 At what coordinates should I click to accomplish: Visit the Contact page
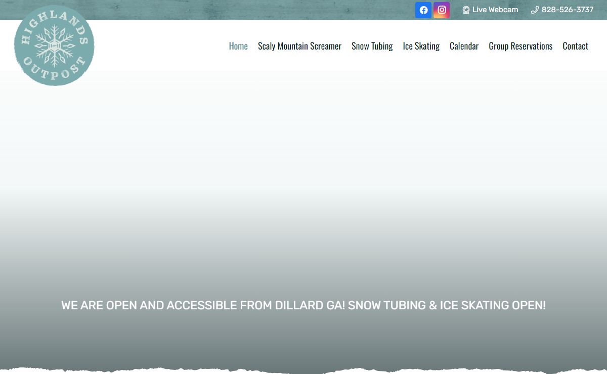[575, 46]
